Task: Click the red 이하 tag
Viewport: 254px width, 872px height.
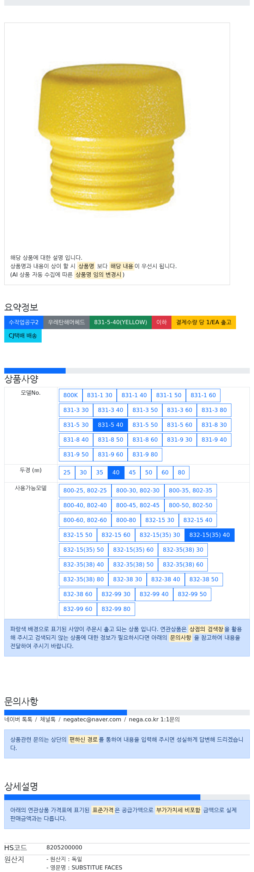Action: (162, 322)
